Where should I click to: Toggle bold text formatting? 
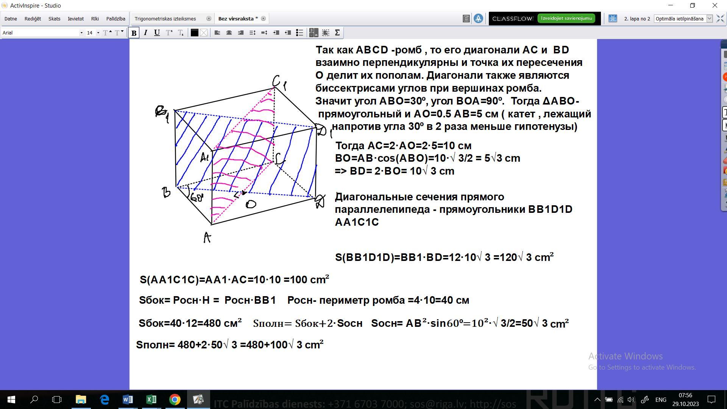click(134, 33)
